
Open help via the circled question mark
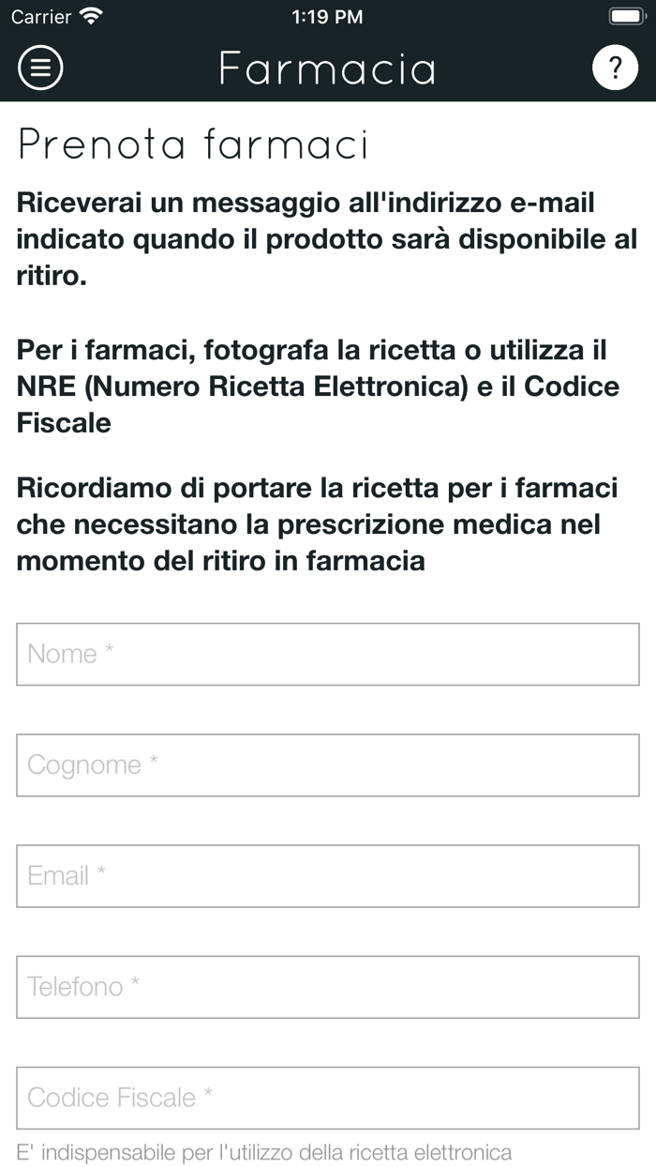(616, 67)
